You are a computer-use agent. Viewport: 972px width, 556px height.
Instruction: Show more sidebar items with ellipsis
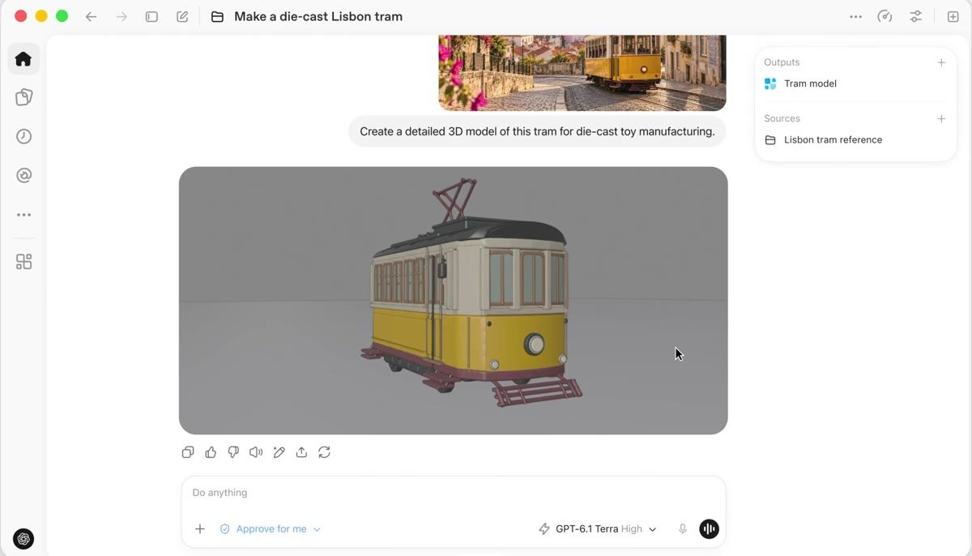click(23, 215)
